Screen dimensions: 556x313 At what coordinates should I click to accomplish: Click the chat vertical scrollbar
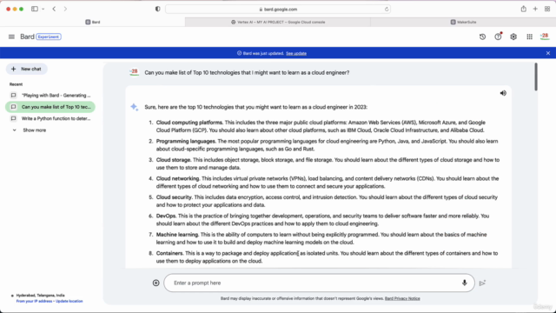(536, 77)
